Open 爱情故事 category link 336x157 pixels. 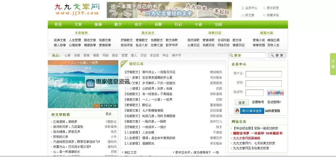coord(105,45)
